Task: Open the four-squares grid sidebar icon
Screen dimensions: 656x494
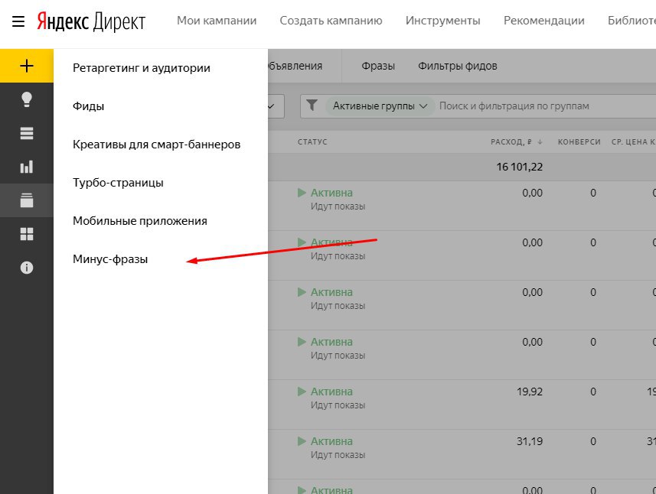Action: click(27, 234)
